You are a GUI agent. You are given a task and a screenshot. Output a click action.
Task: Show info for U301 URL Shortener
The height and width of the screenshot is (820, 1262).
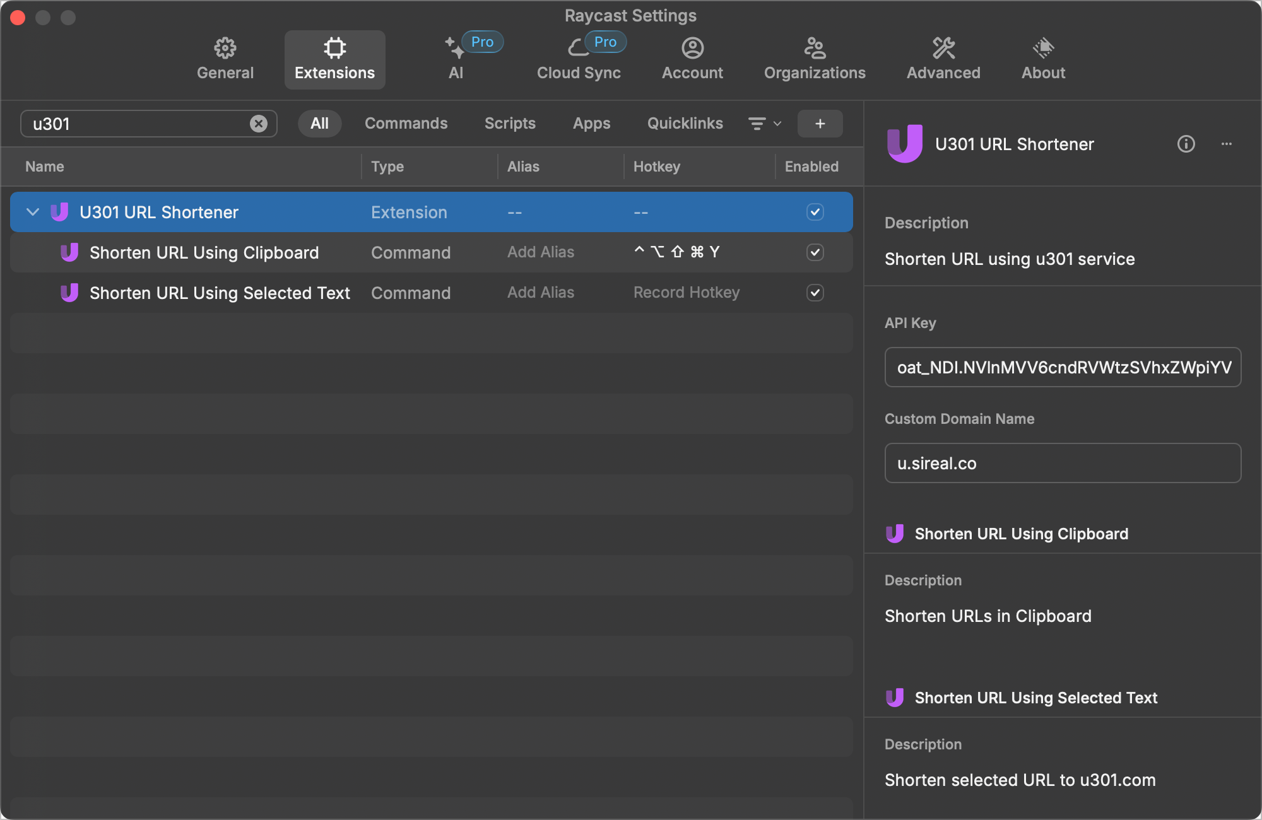[1186, 144]
